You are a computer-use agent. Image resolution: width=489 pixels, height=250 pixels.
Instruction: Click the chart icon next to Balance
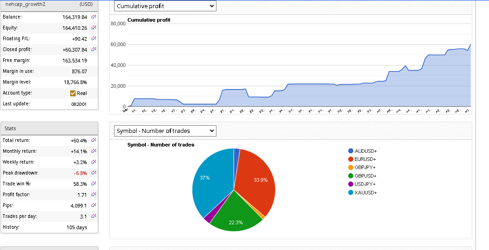click(94, 17)
